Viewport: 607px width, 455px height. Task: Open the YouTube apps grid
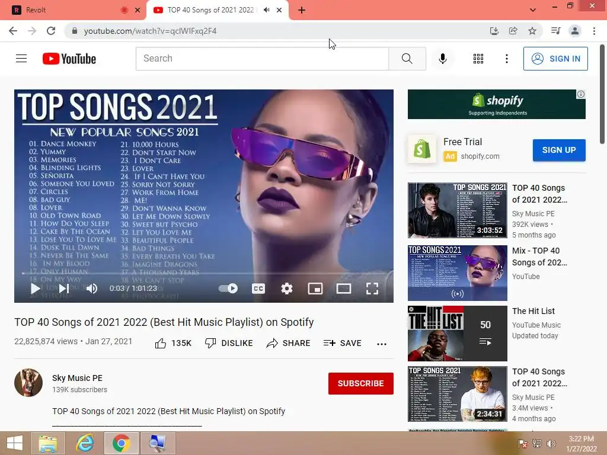[x=478, y=59]
